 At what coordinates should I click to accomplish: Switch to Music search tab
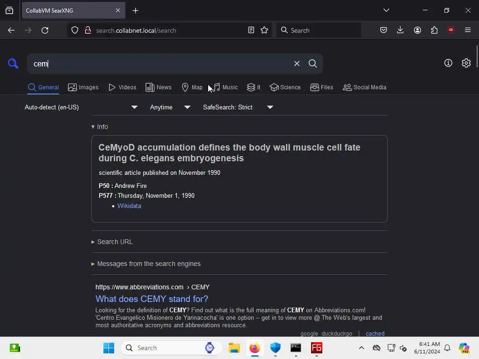(x=225, y=87)
